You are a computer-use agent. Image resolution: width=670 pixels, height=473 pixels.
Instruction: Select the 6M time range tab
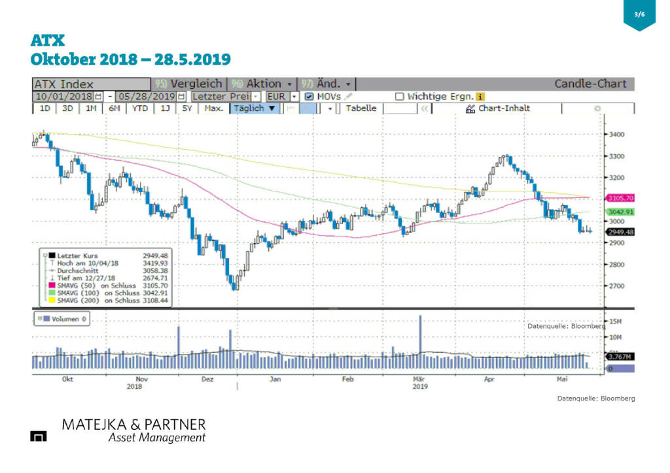[x=115, y=108]
